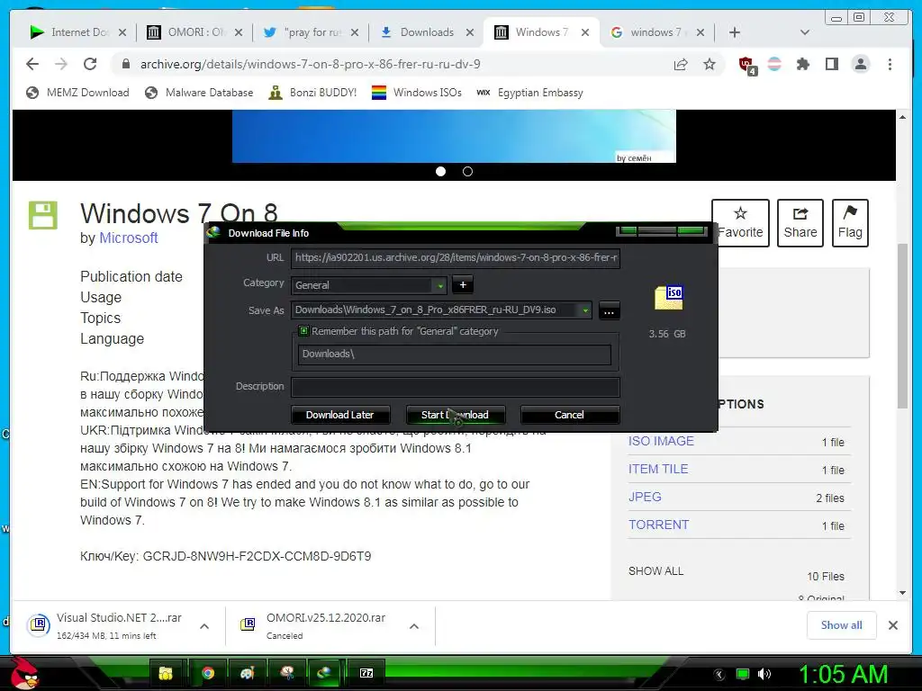922x691 pixels.
Task: Open the volume speaker tray icon
Action: click(764, 674)
